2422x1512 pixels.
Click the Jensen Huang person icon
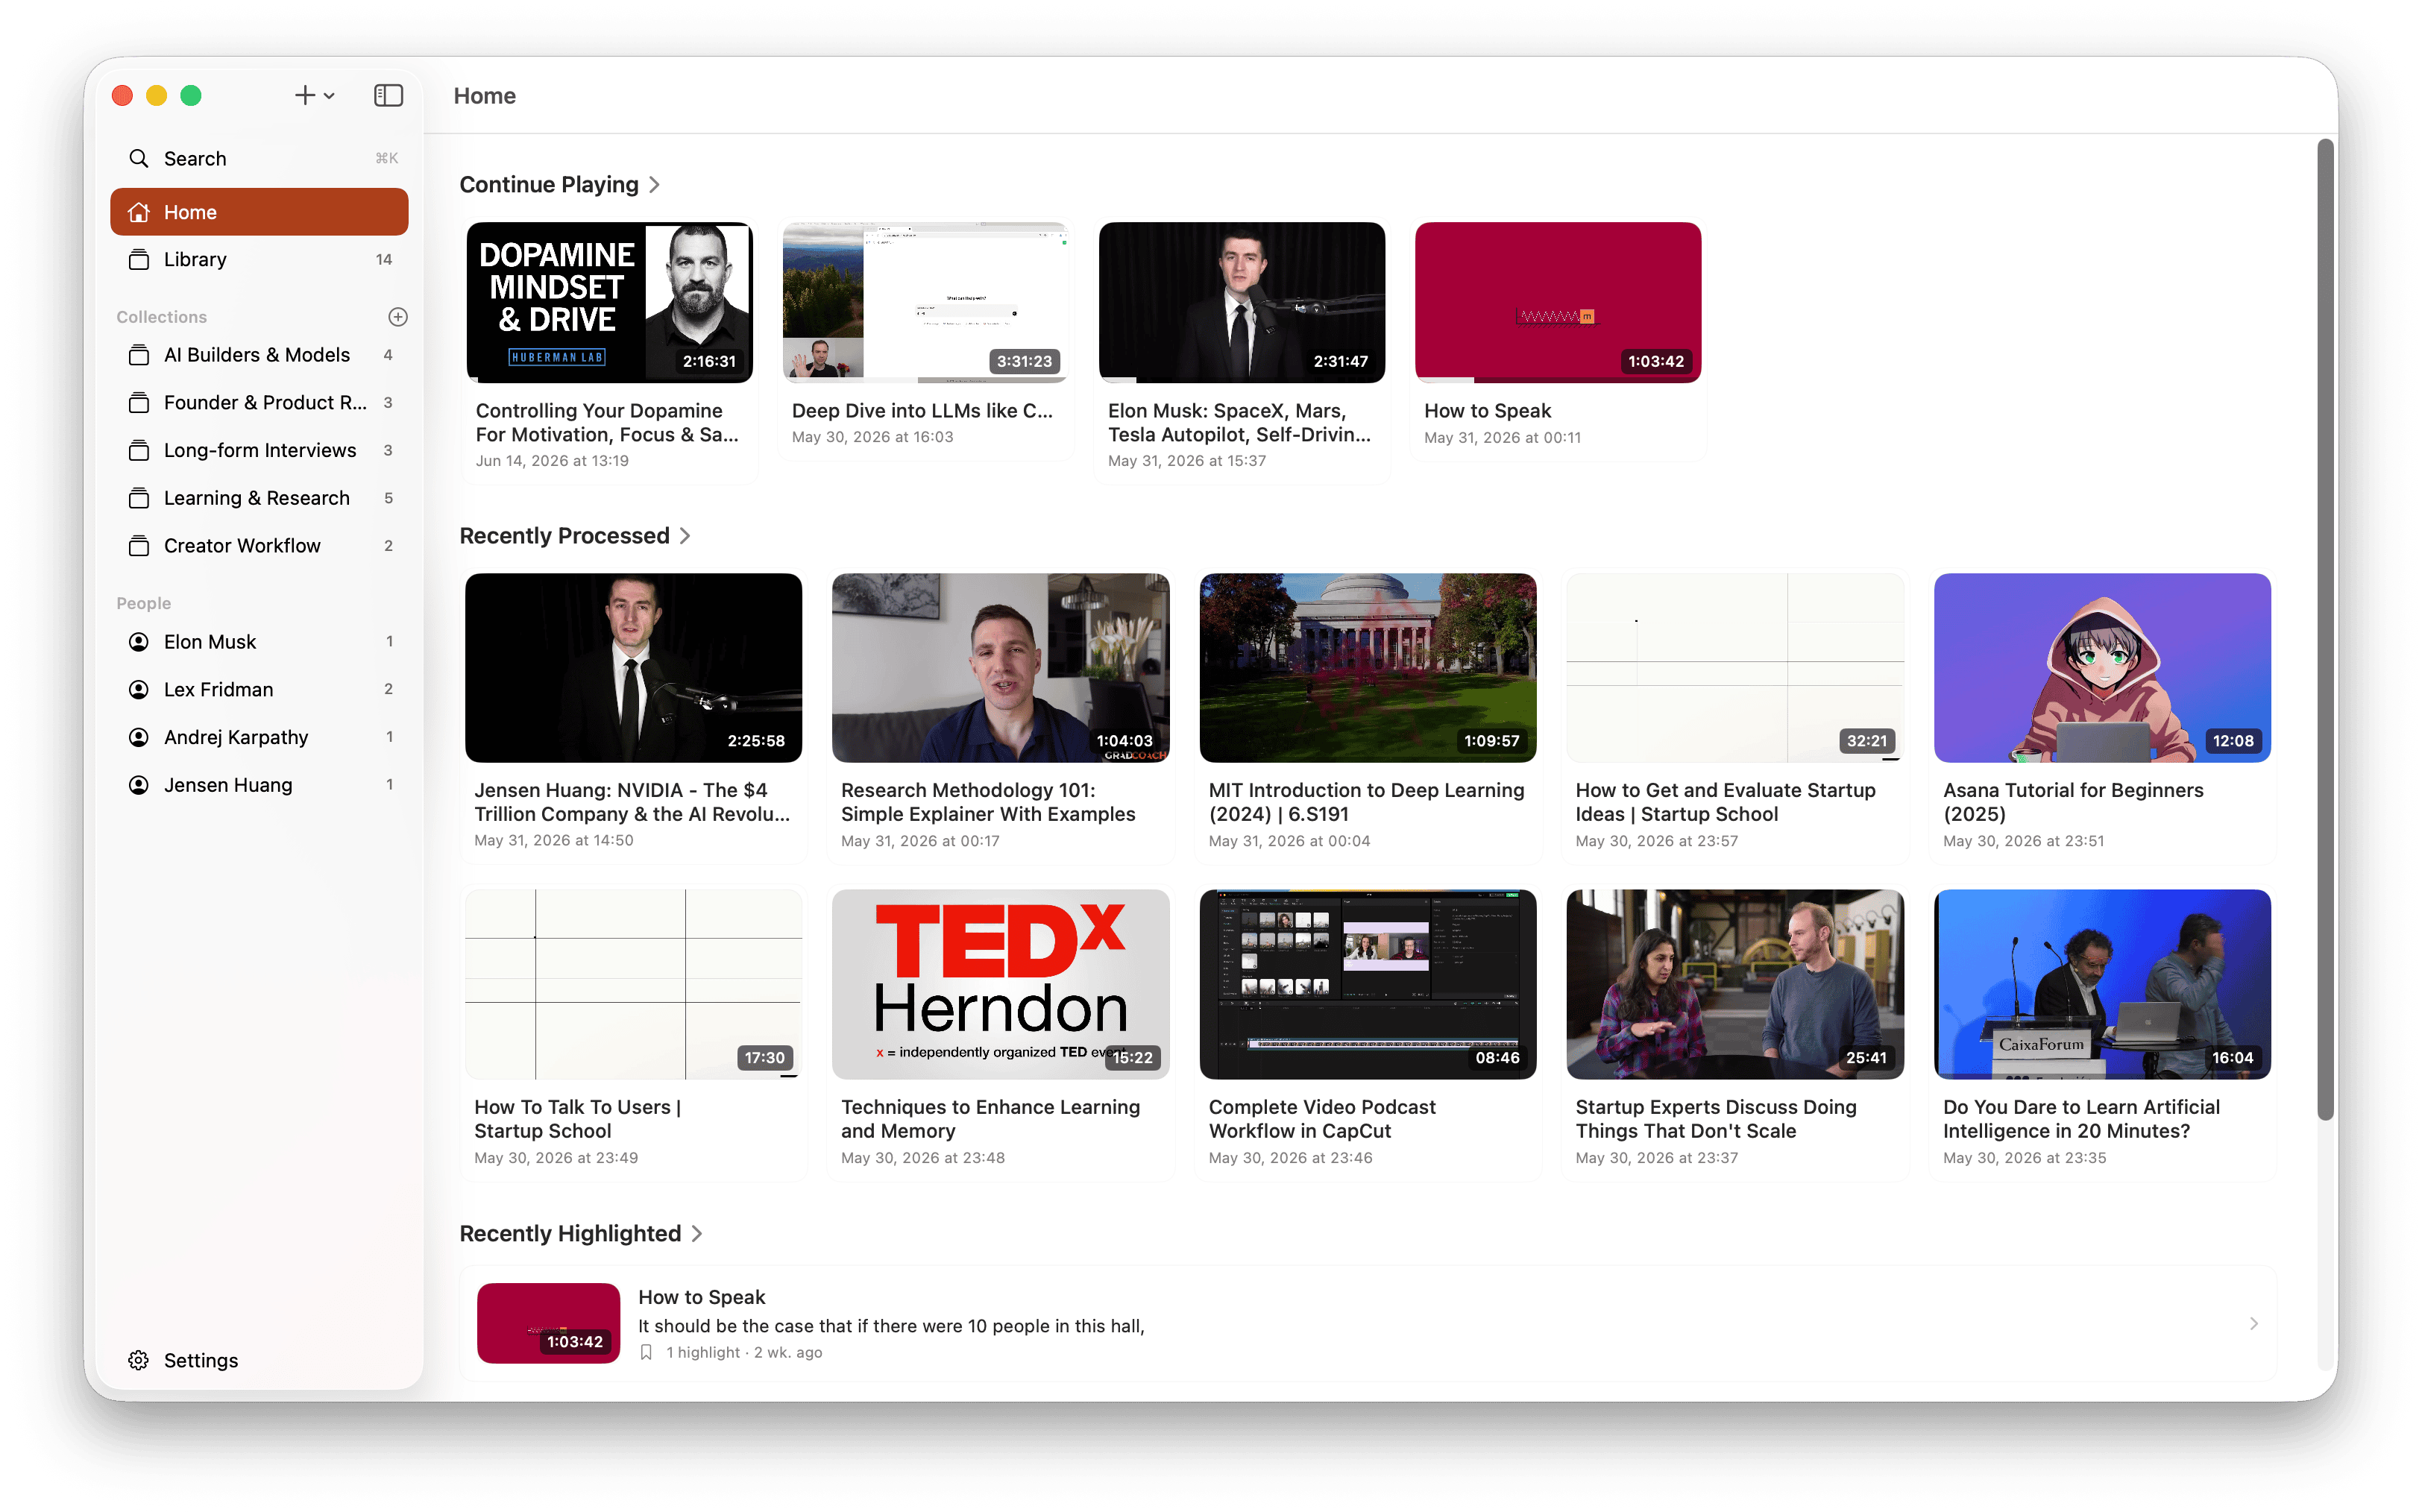(139, 785)
